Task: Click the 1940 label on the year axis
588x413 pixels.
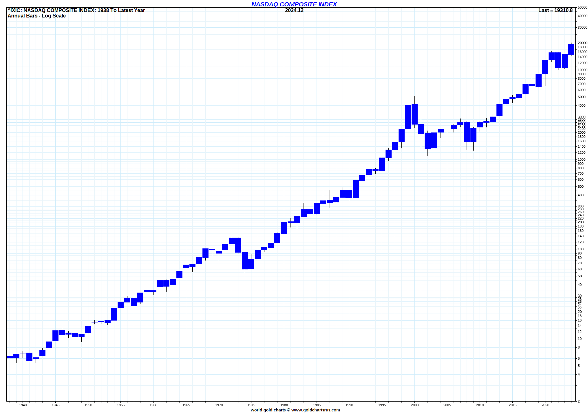Action: coord(23,405)
